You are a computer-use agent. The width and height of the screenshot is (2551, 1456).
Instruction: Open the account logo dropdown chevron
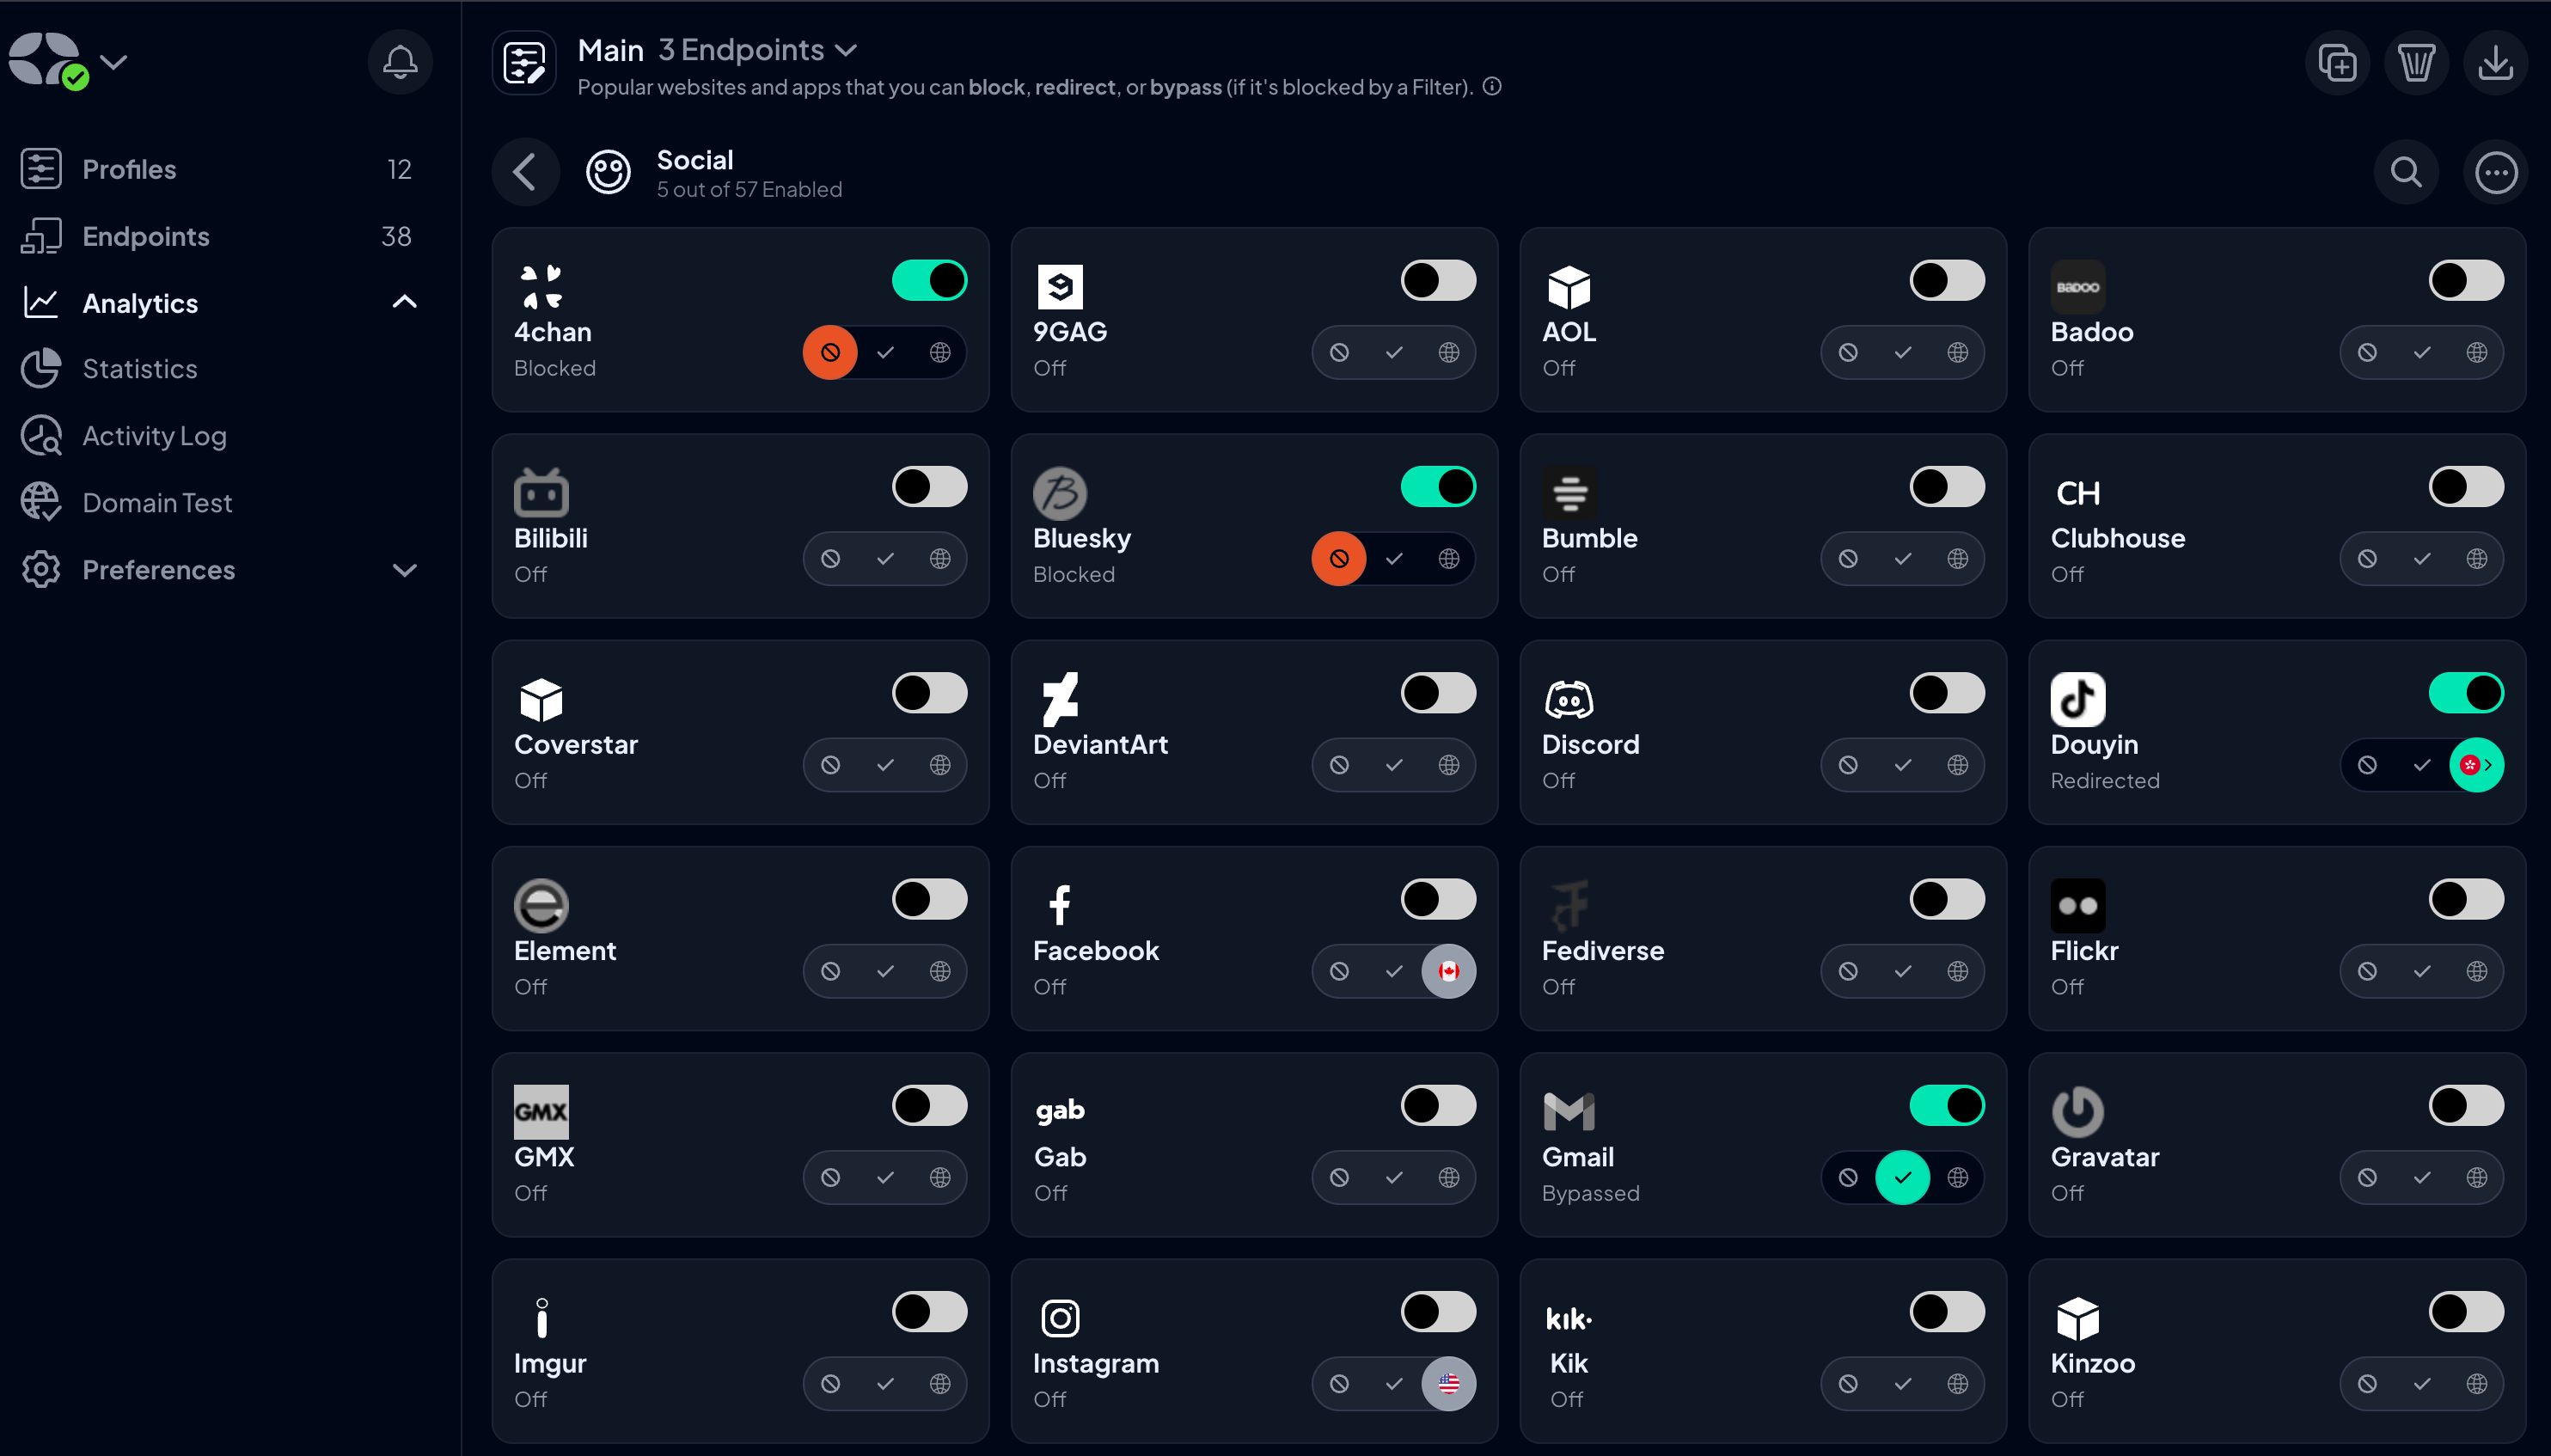[114, 62]
